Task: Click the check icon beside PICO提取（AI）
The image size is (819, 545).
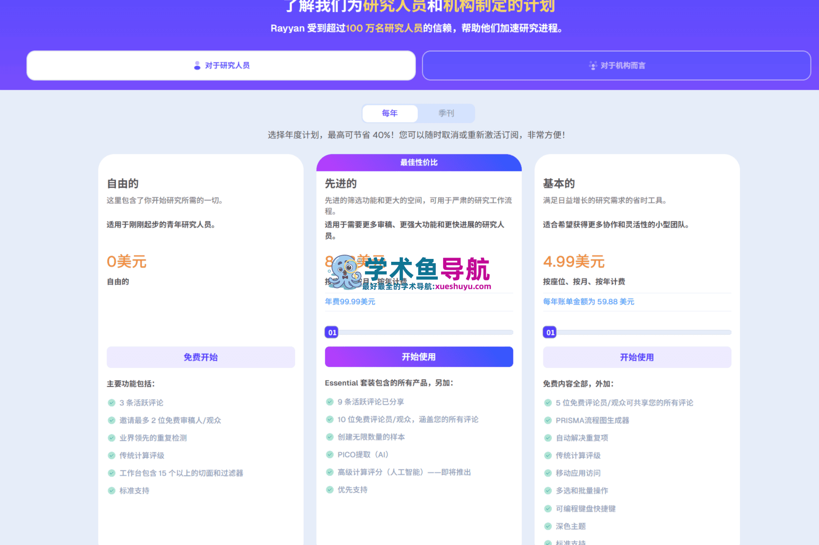Action: pos(330,455)
